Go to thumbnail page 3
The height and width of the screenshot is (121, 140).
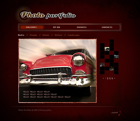(110, 78)
